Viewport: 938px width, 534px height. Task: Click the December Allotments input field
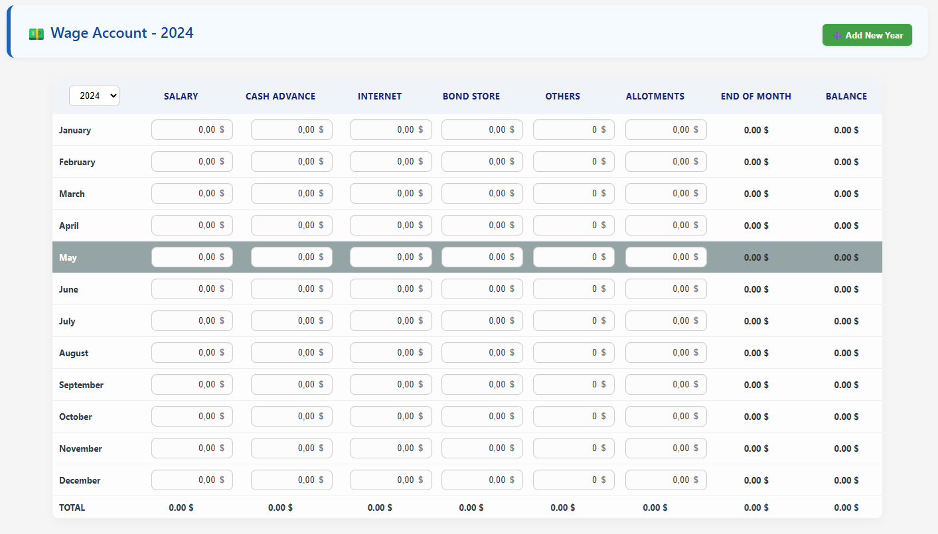[x=666, y=480]
